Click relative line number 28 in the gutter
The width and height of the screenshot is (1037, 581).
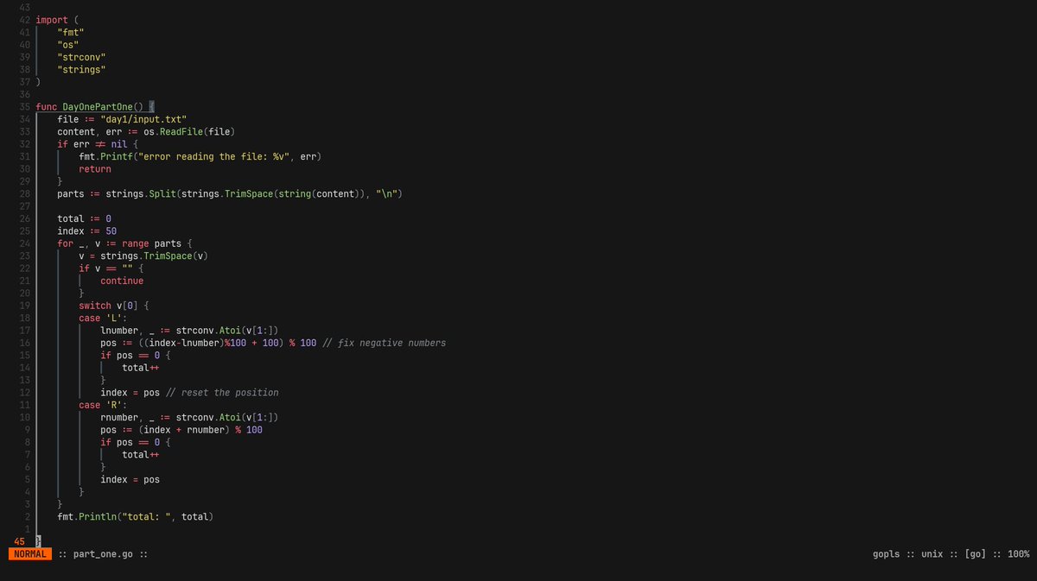coord(26,193)
